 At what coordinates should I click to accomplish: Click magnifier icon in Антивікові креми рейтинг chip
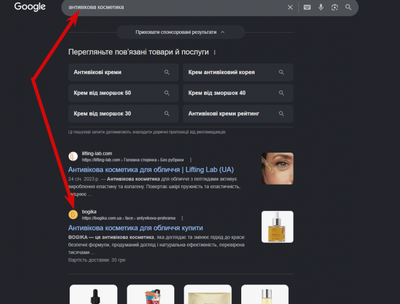[281, 113]
